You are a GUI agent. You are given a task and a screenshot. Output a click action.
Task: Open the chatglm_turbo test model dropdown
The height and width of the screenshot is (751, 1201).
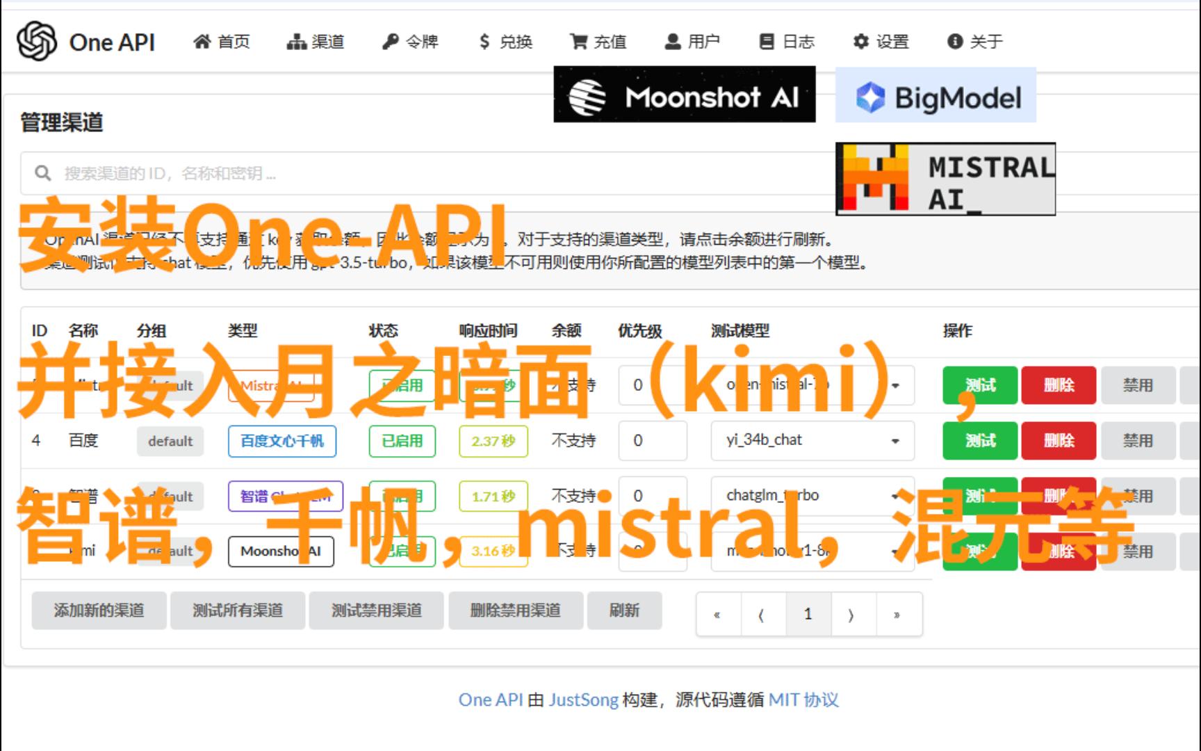tap(812, 496)
